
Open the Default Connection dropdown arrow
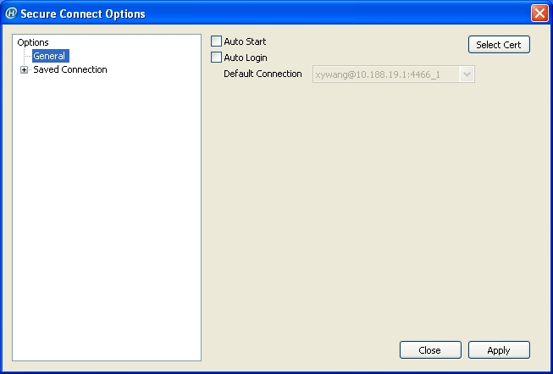(x=467, y=74)
